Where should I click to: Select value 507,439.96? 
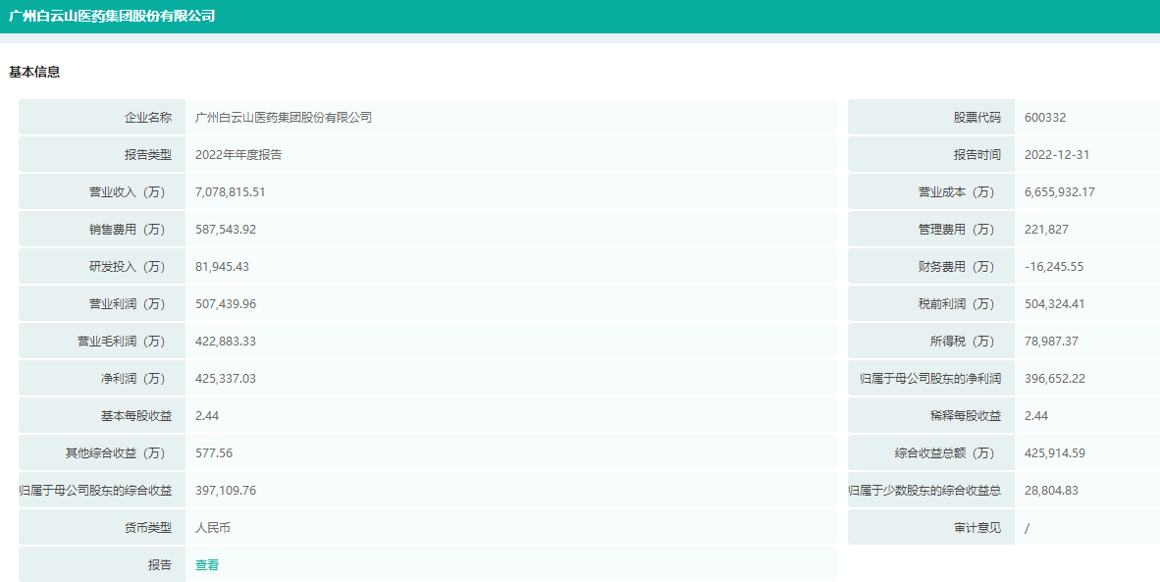point(226,304)
